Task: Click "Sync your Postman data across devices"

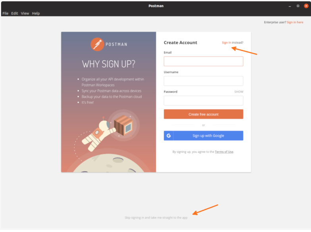Action: coord(111,91)
